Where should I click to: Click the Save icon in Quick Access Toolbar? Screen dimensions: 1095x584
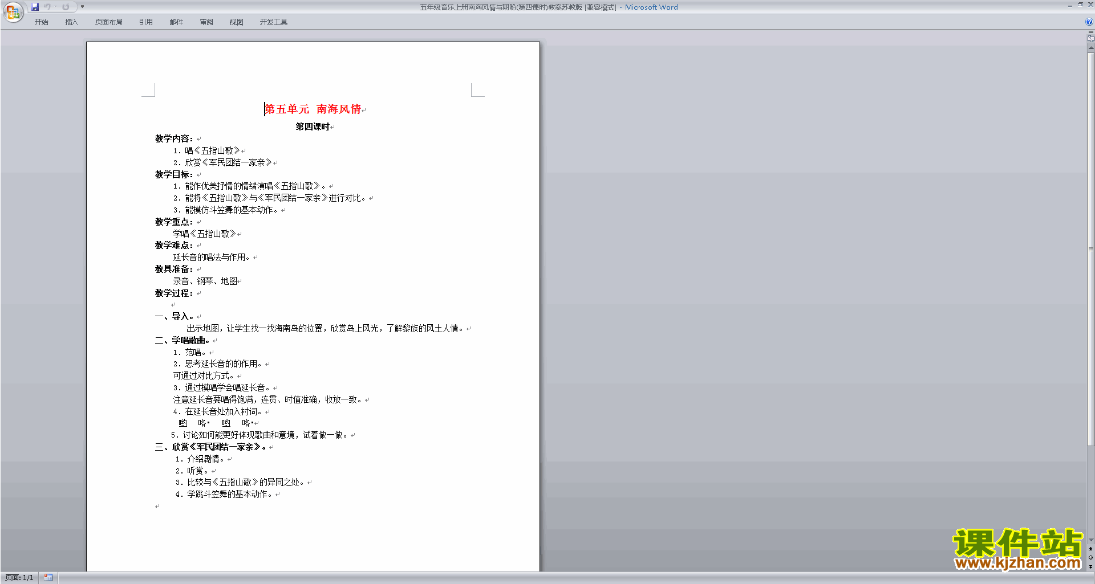click(35, 7)
